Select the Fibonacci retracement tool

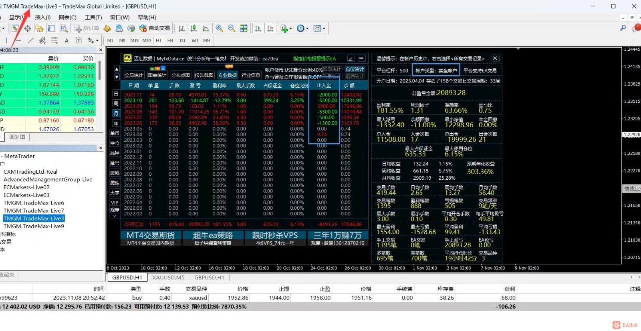tap(54, 40)
